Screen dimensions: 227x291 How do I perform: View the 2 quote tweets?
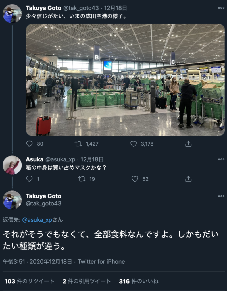pyautogui.click(x=86, y=281)
